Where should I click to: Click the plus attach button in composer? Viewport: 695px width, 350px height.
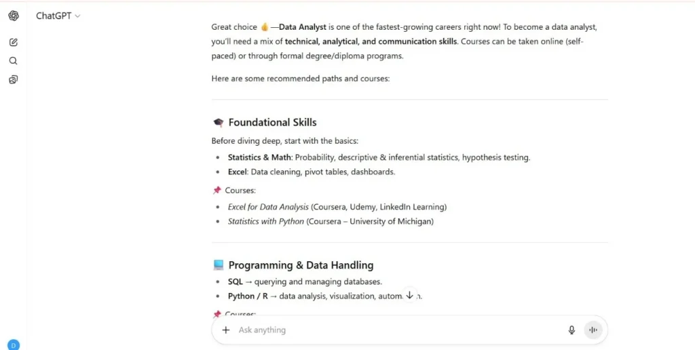[x=226, y=330]
